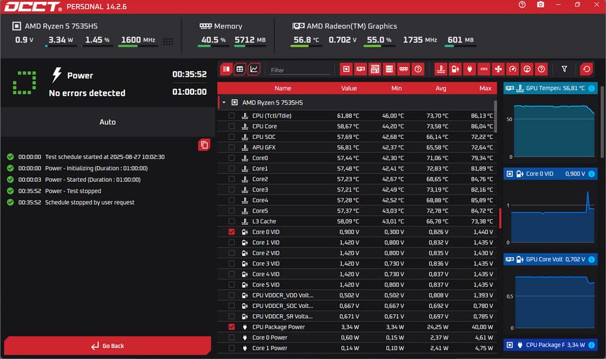The width and height of the screenshot is (606, 359).
Task: Sort by the Min column header
Action: pos(396,89)
